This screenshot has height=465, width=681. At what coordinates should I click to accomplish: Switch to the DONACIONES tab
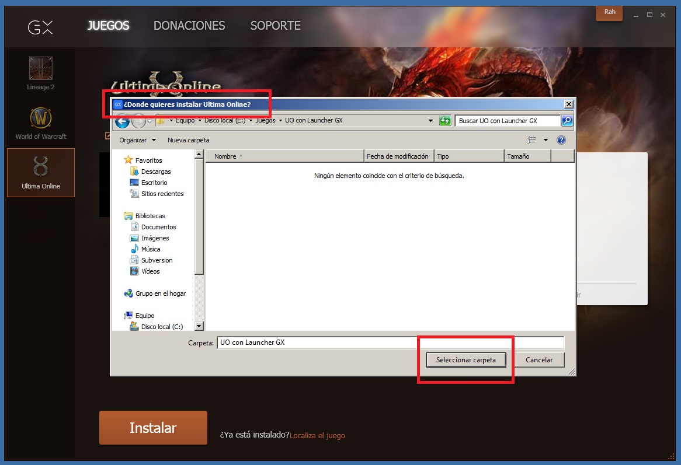pyautogui.click(x=189, y=26)
